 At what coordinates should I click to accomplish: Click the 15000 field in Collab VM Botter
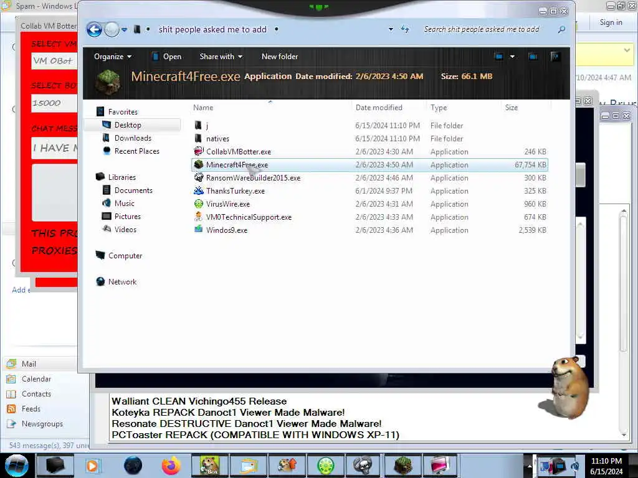[55, 103]
